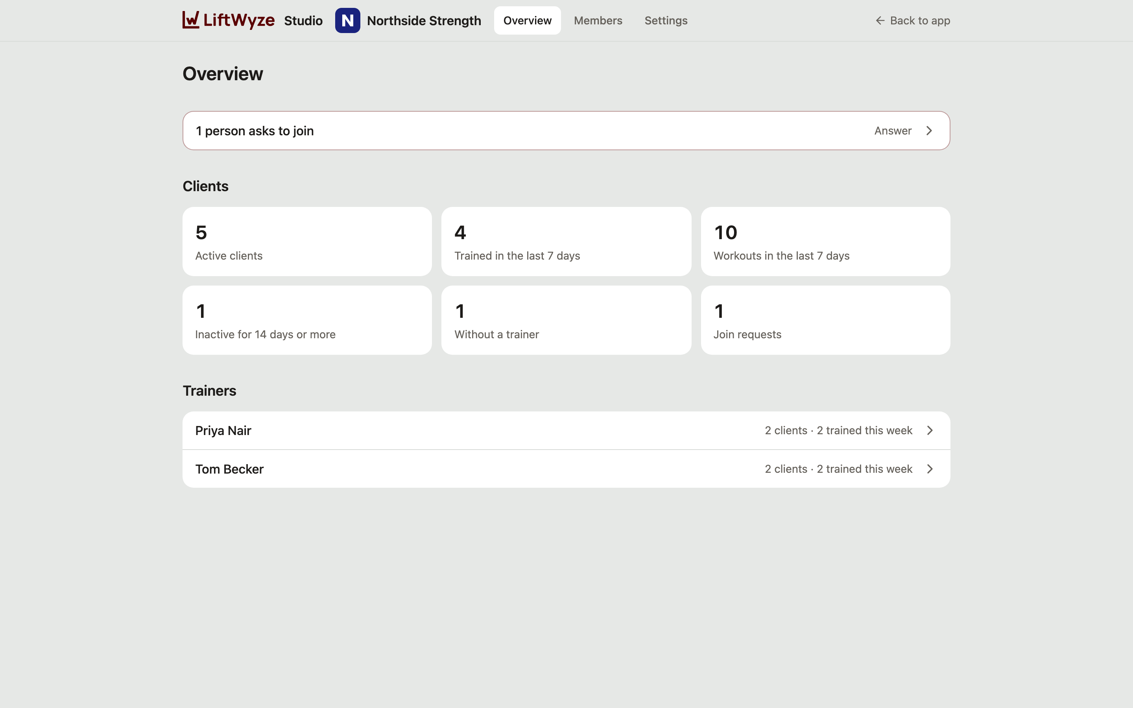1133x708 pixels.
Task: Open the Join requests card
Action: click(825, 320)
